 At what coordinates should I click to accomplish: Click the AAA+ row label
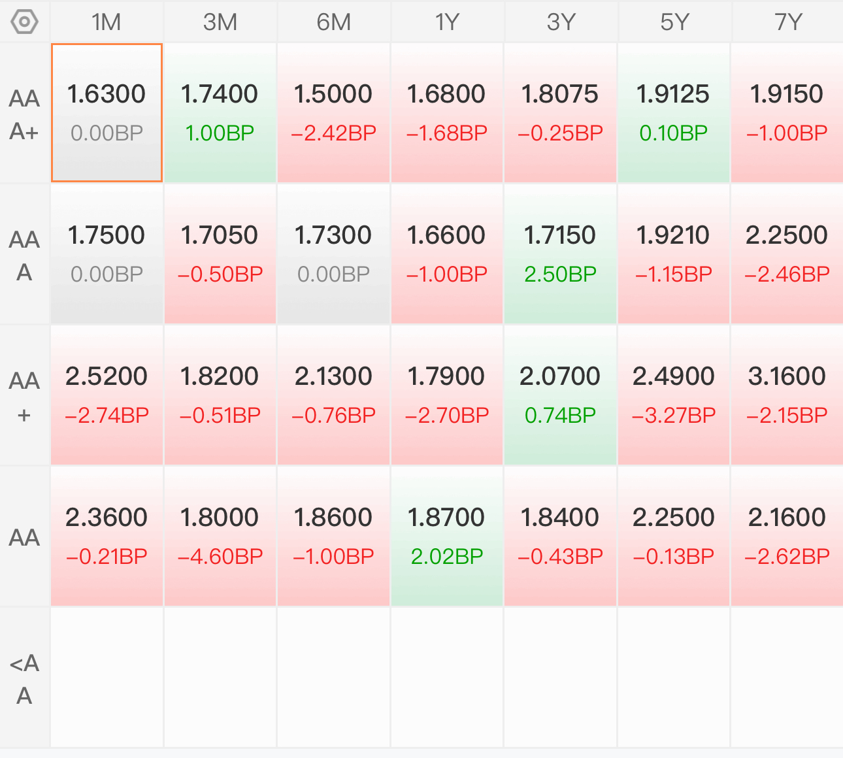[x=24, y=114]
